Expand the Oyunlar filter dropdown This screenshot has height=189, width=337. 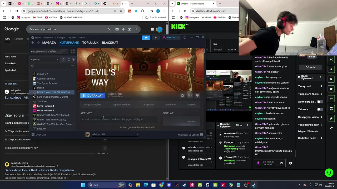[x=45, y=60]
